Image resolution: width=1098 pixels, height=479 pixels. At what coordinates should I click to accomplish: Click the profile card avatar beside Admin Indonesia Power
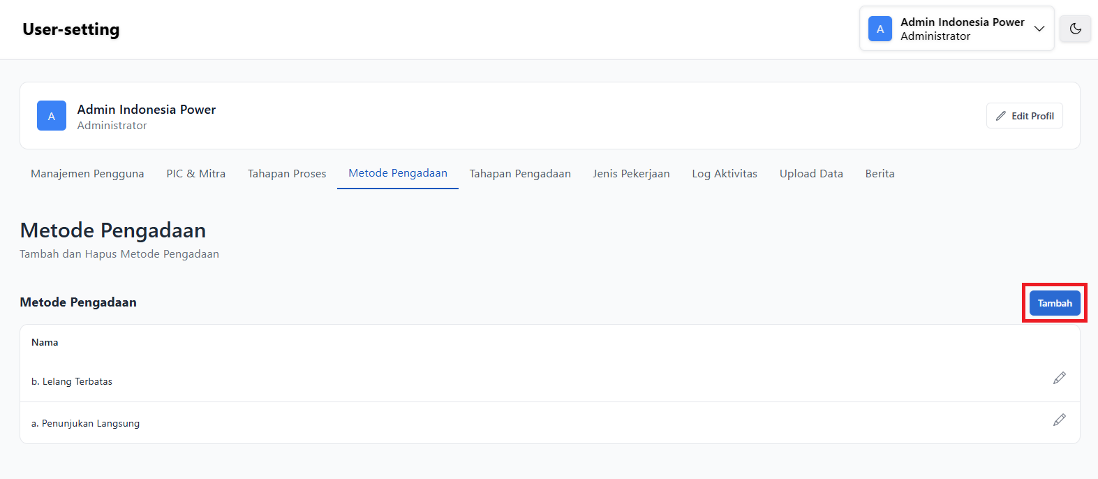click(52, 116)
